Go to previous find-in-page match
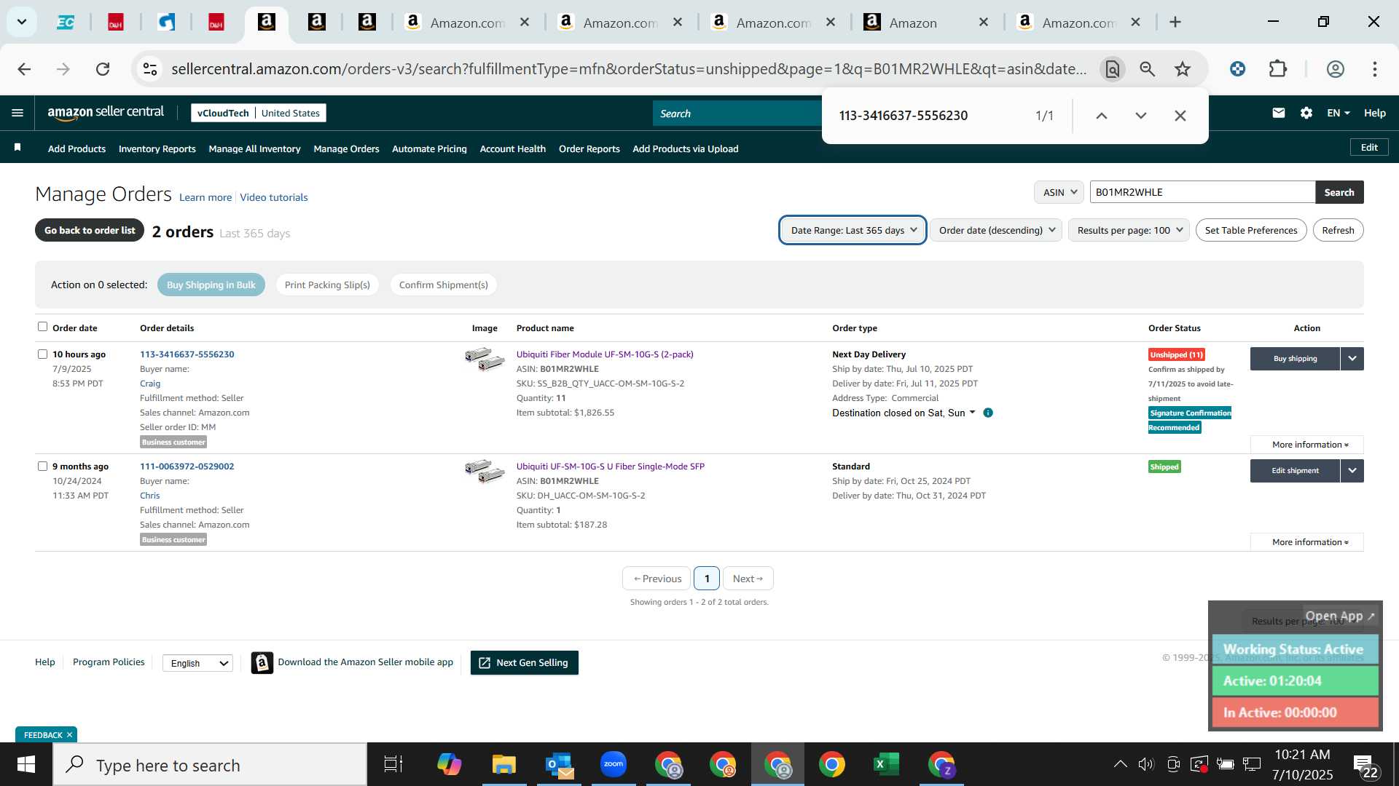This screenshot has width=1399, height=786. tap(1102, 116)
